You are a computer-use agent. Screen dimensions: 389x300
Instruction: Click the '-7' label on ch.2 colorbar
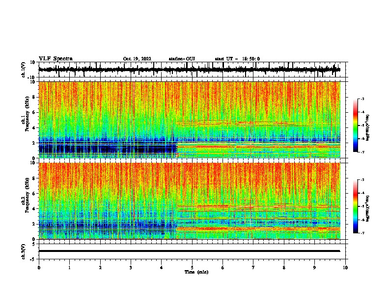pos(362,233)
